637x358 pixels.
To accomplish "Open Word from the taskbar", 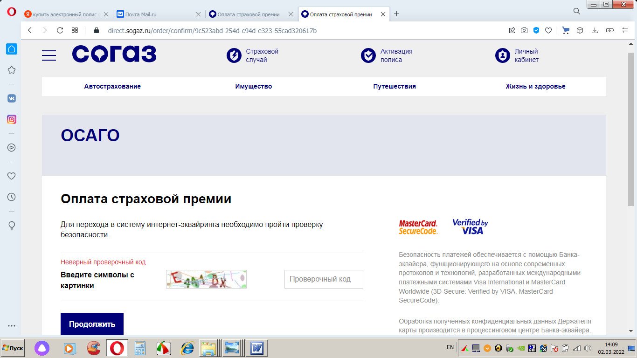I will [x=257, y=348].
